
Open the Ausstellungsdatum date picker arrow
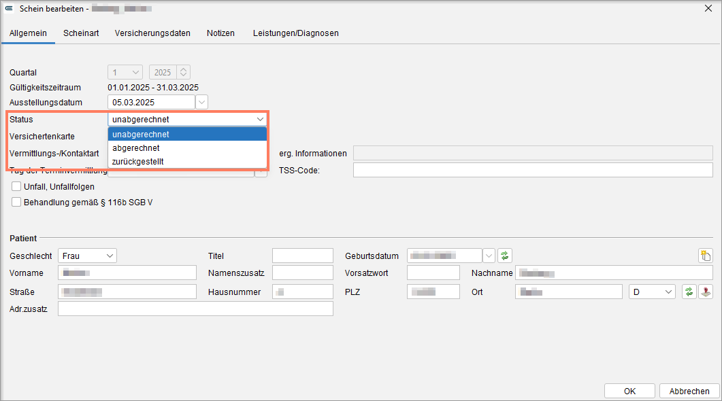click(201, 102)
